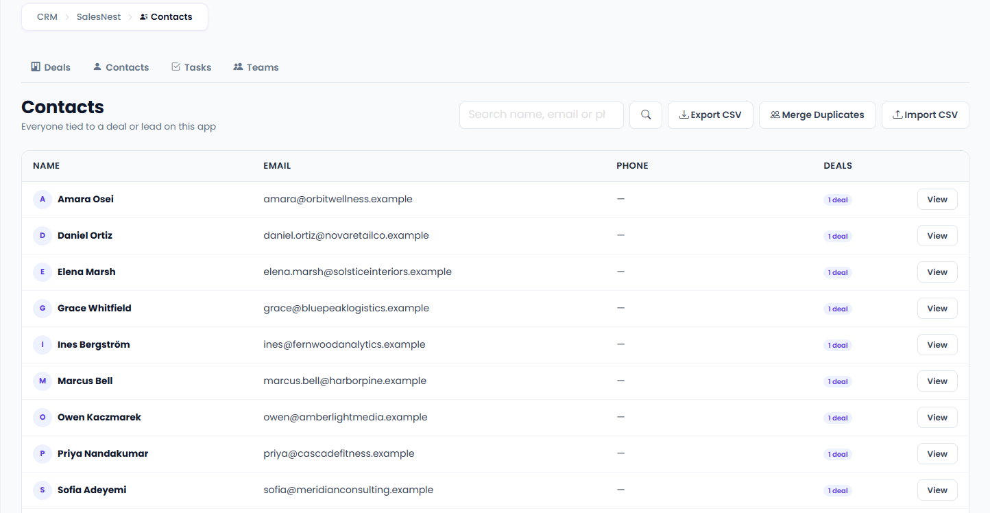The image size is (990, 513).
Task: View Ines Bergström's contact
Action: point(937,345)
